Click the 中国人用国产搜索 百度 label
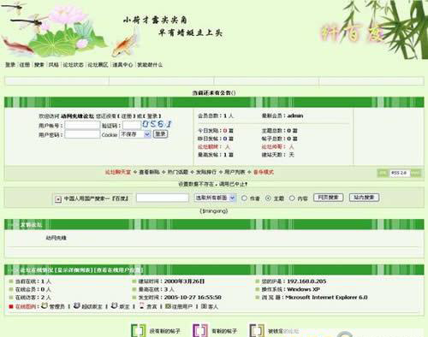428x337 pixels. (96, 198)
